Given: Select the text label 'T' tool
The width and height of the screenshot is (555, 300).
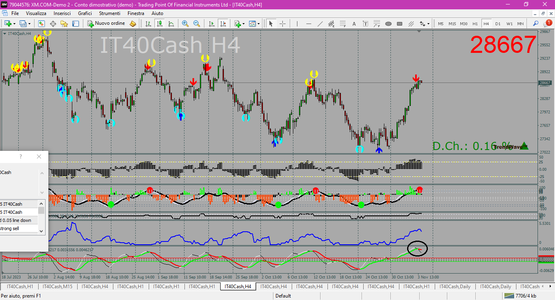Looking at the screenshot, I should pyautogui.click(x=365, y=24).
